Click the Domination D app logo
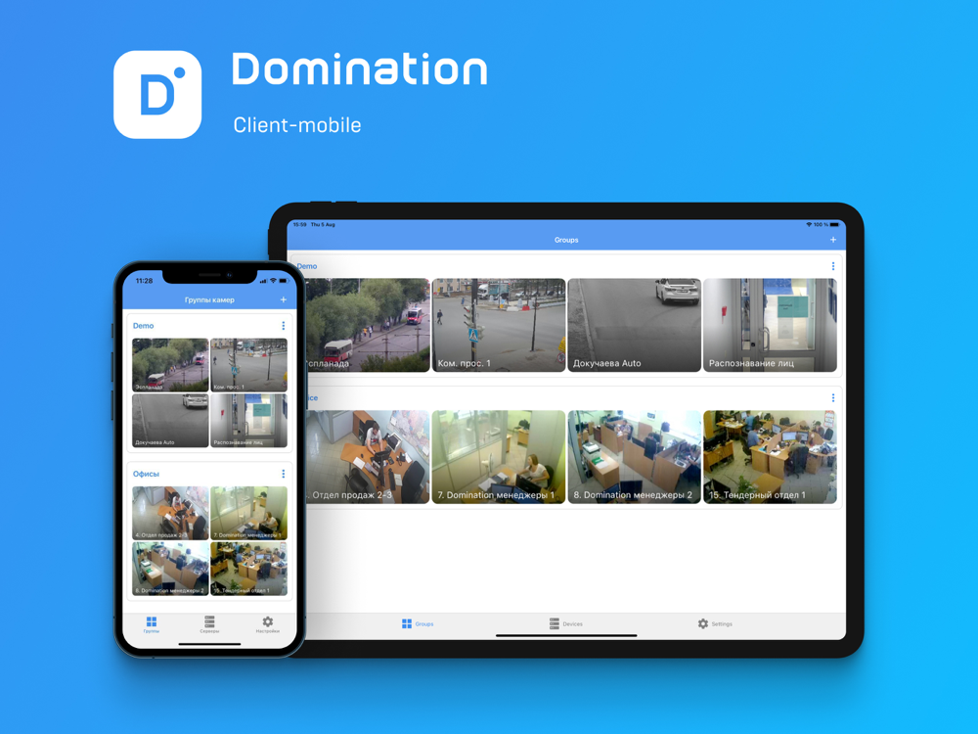The image size is (978, 734). point(157,95)
